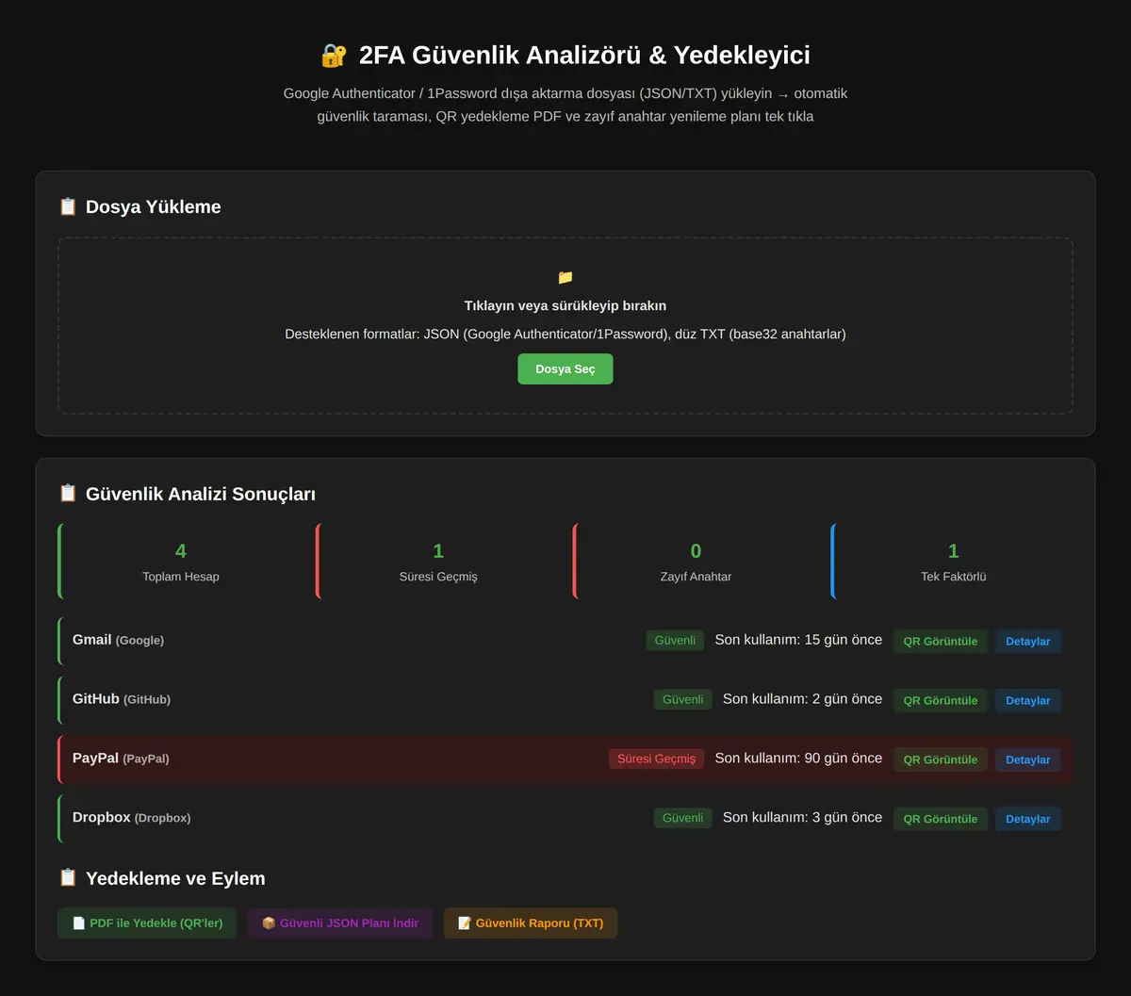
Task: Click the Dosya Seç button
Action: 565,369
